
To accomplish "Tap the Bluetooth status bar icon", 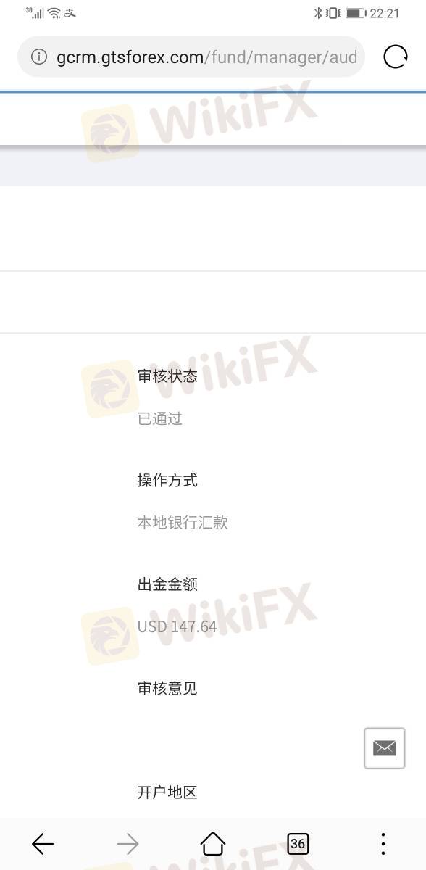I will coord(317,12).
